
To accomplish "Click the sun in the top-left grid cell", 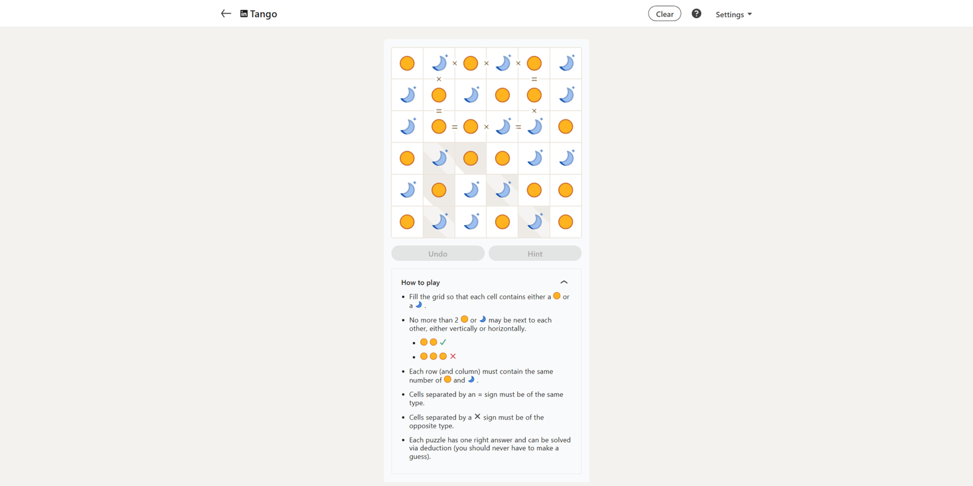I will 407,63.
